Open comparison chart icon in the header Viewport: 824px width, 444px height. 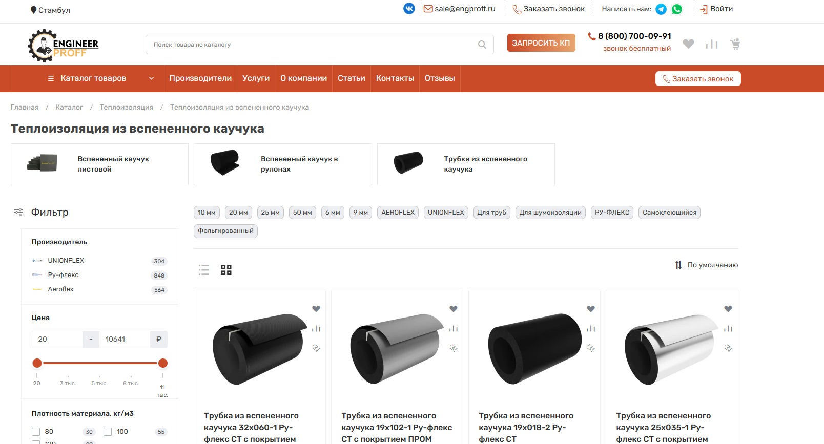click(712, 44)
